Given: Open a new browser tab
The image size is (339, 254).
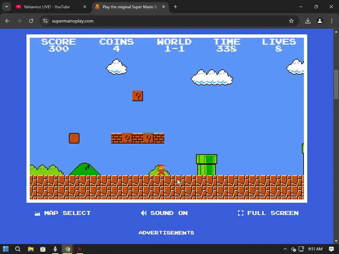Looking at the screenshot, I should [x=175, y=7].
